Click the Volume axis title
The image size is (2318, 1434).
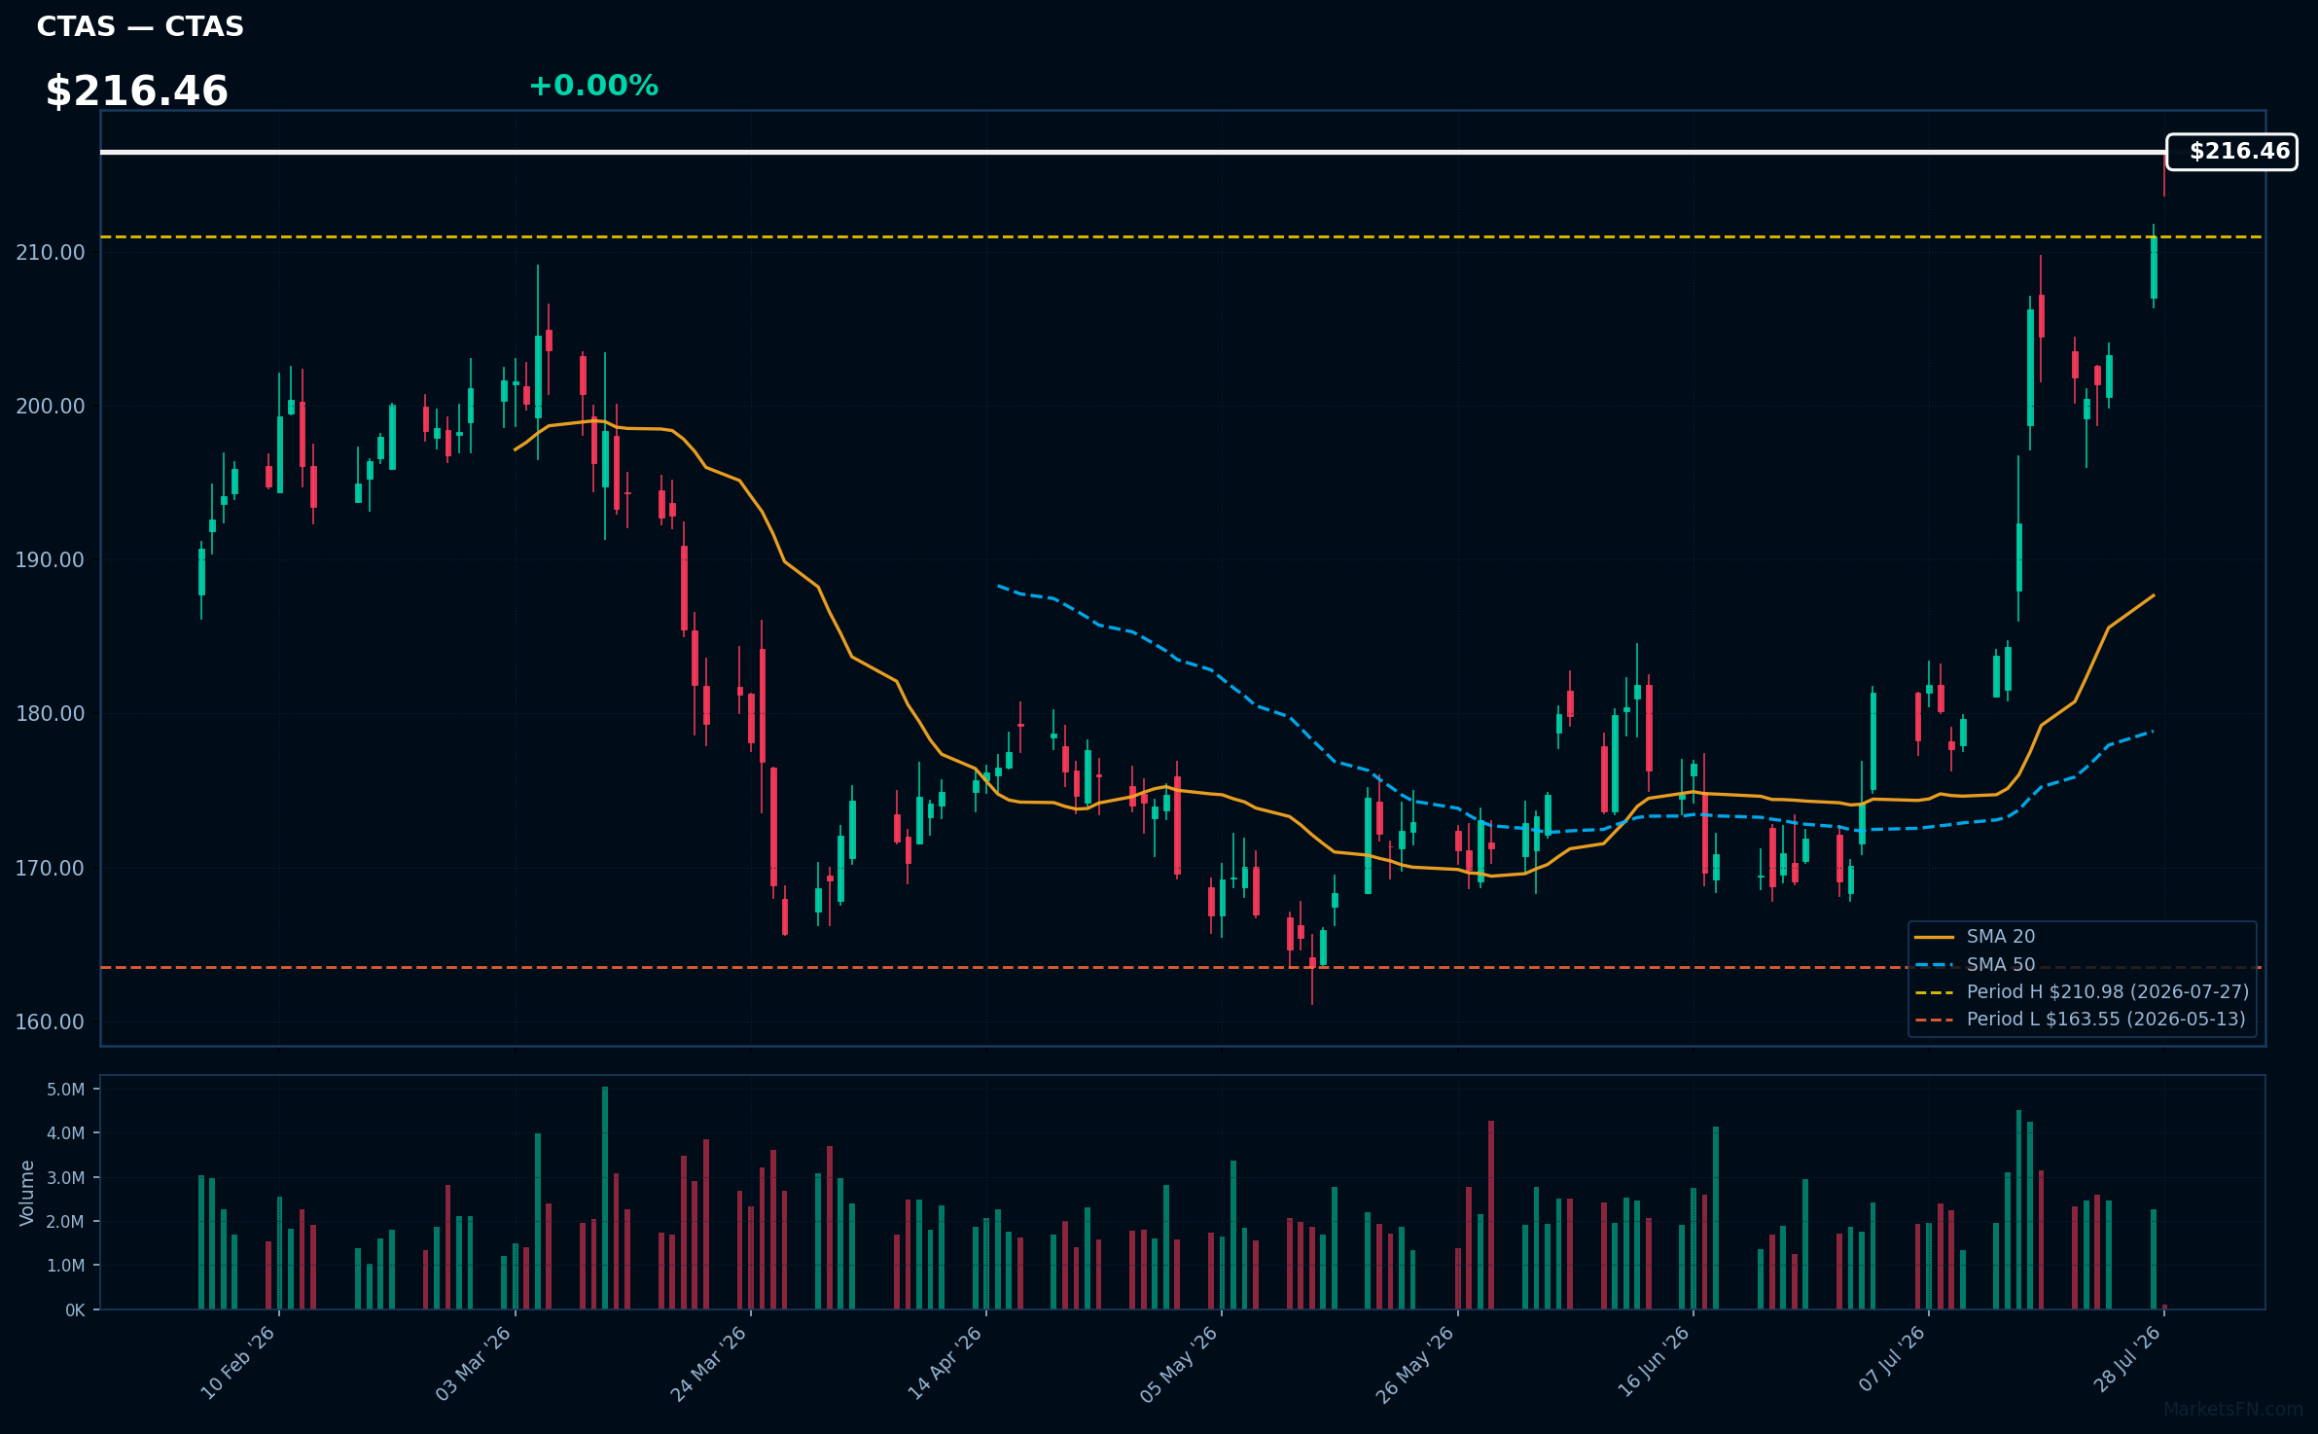tap(27, 1193)
